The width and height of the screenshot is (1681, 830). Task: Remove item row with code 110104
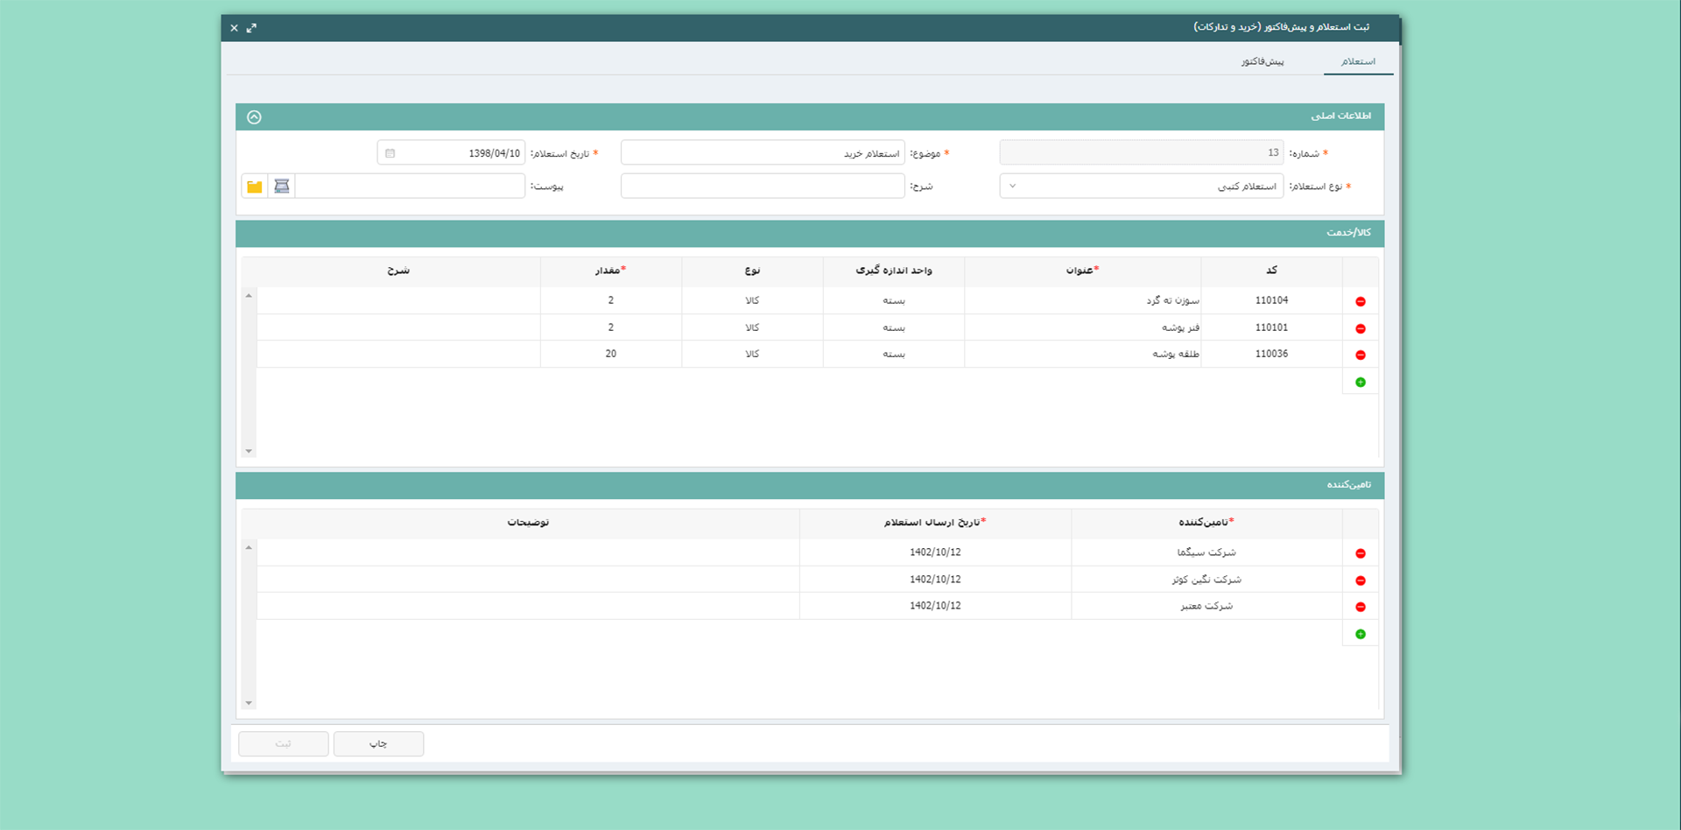coord(1360,301)
